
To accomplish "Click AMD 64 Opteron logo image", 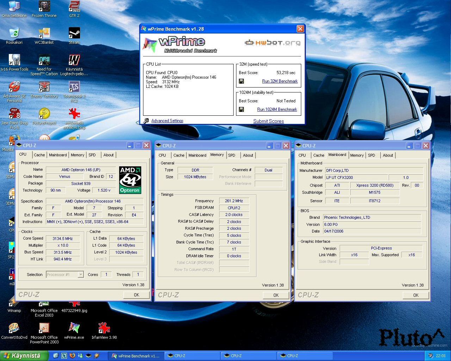I will pos(130,180).
